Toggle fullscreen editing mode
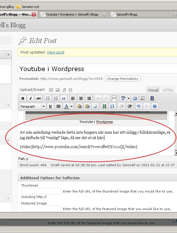The width and height of the screenshot is (177, 233). (135, 98)
